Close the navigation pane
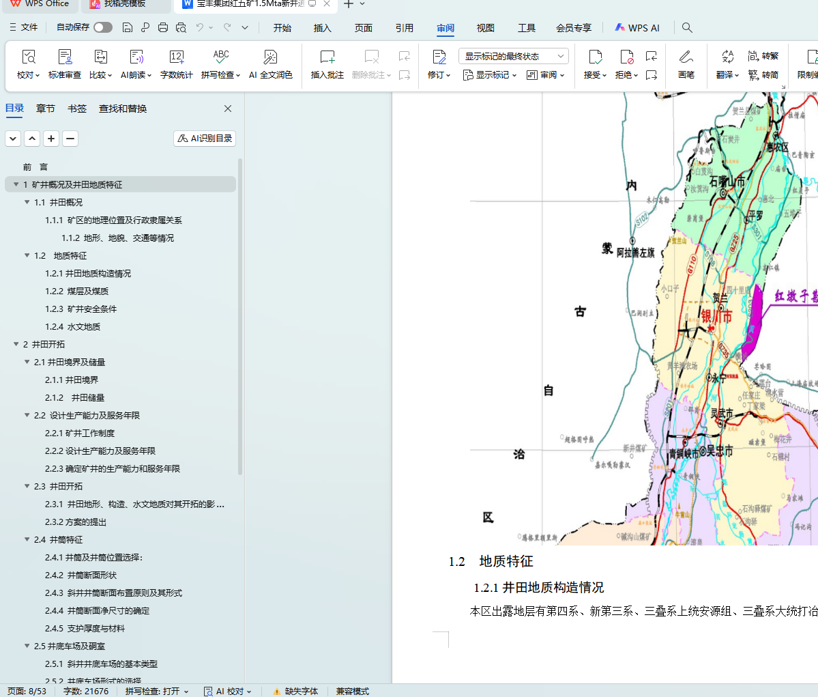The image size is (818, 697). pos(228,109)
